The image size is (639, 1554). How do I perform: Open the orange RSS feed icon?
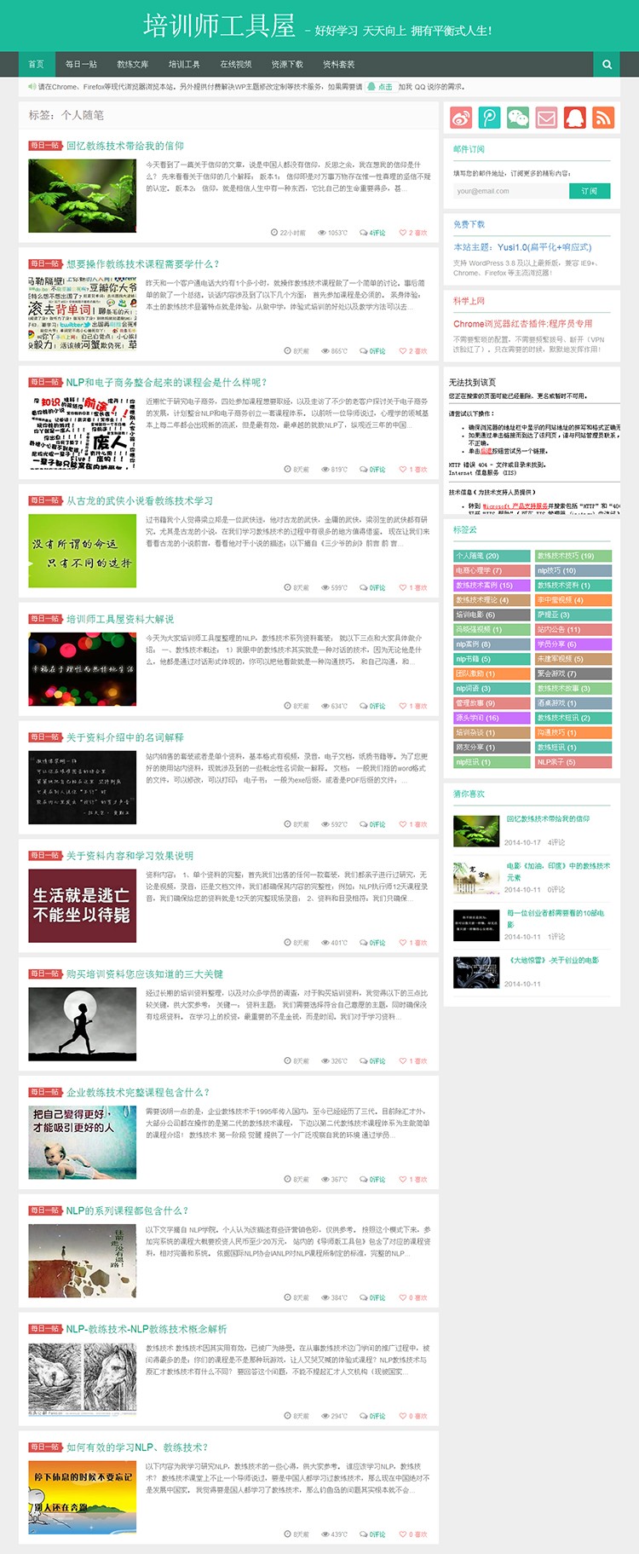point(603,118)
